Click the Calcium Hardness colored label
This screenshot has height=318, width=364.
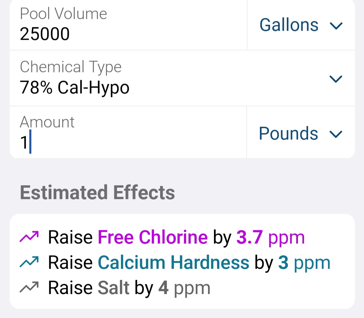pos(174,262)
